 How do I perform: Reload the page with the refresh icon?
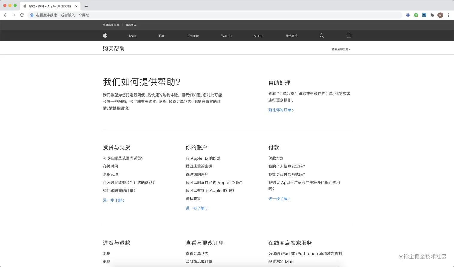tap(22, 15)
